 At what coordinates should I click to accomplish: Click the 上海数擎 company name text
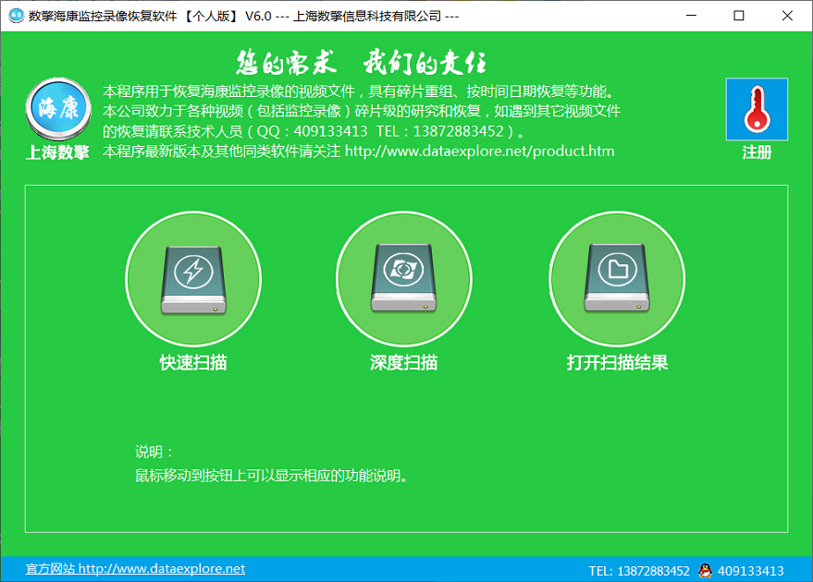pyautogui.click(x=57, y=152)
